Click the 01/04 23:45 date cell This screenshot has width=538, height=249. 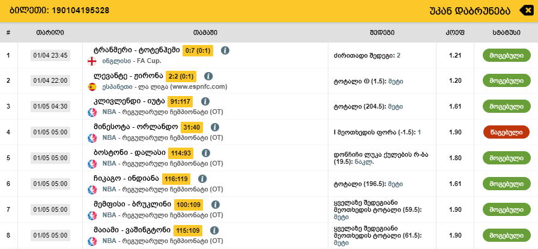50,55
